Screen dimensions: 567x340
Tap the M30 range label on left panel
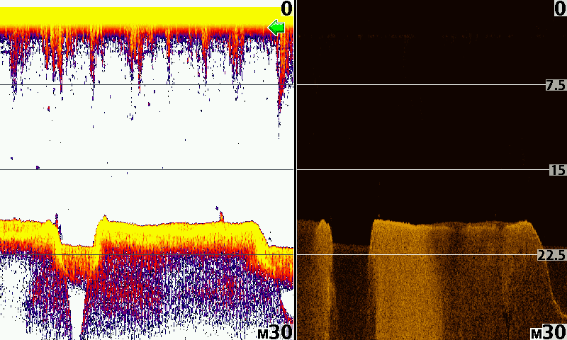click(x=275, y=331)
